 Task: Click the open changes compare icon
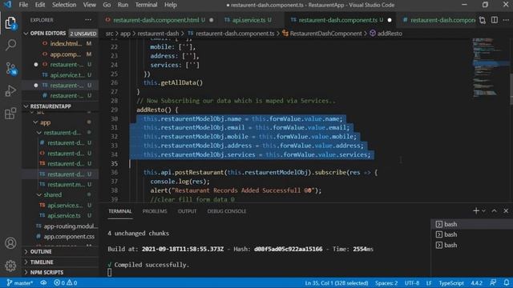[483, 20]
